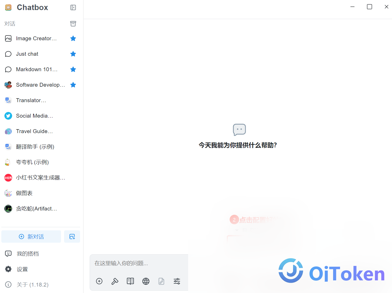Image resolution: width=392 pixels, height=293 pixels.
Task: Collapse the Chatbox sidebar panel
Action: tap(73, 7)
